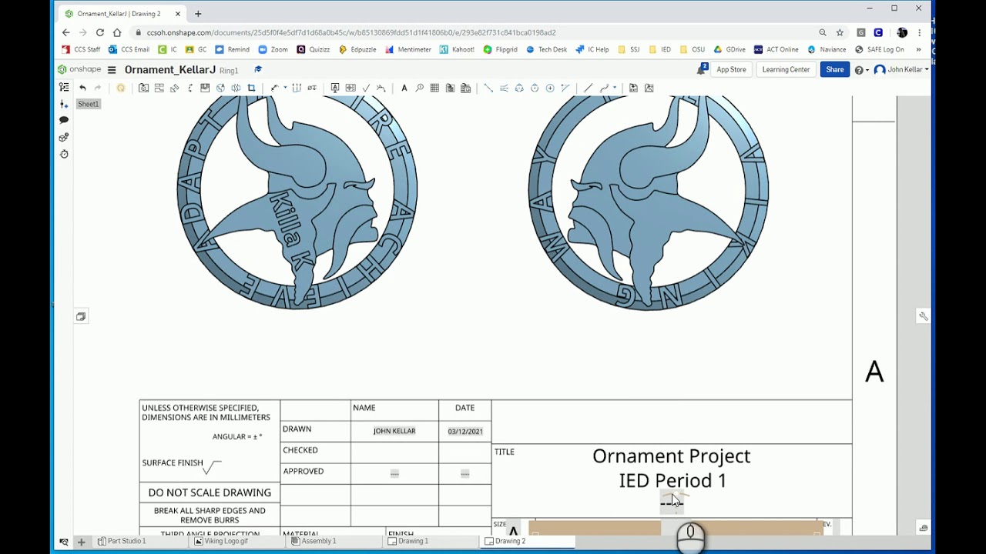Select the Insert view tool
Viewport: 986px width, 554px height.
(143, 88)
